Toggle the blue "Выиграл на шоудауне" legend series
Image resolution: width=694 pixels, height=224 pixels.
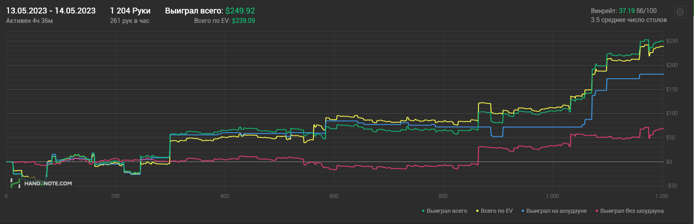point(553,211)
